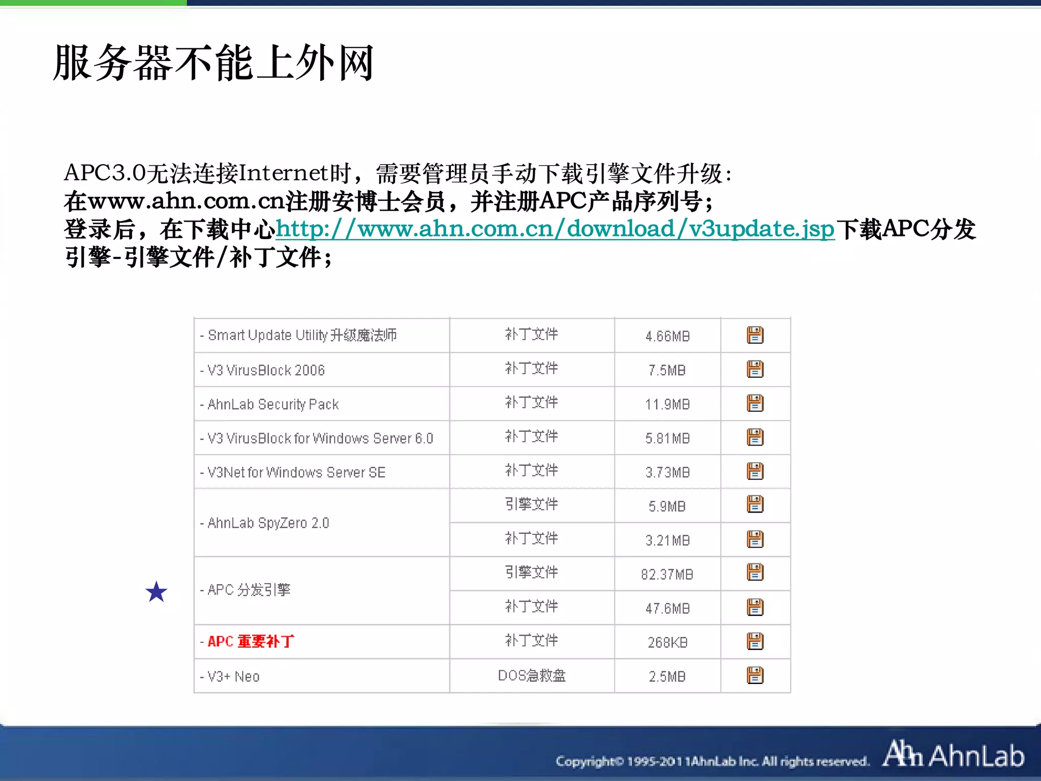Select the Smart Update Utility 升级魔法师 entry
1041x781 pixels.
click(x=302, y=335)
